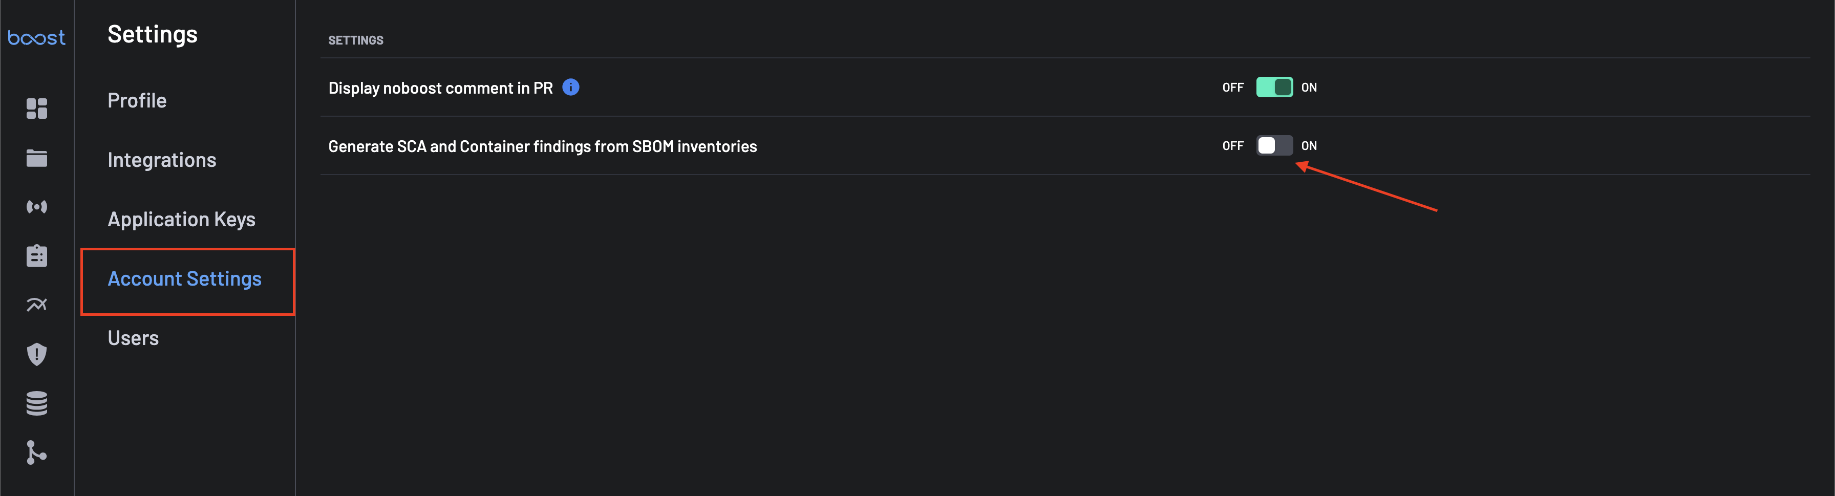This screenshot has height=496, width=1835.
Task: Open Application Keys settings
Action: click(x=181, y=219)
